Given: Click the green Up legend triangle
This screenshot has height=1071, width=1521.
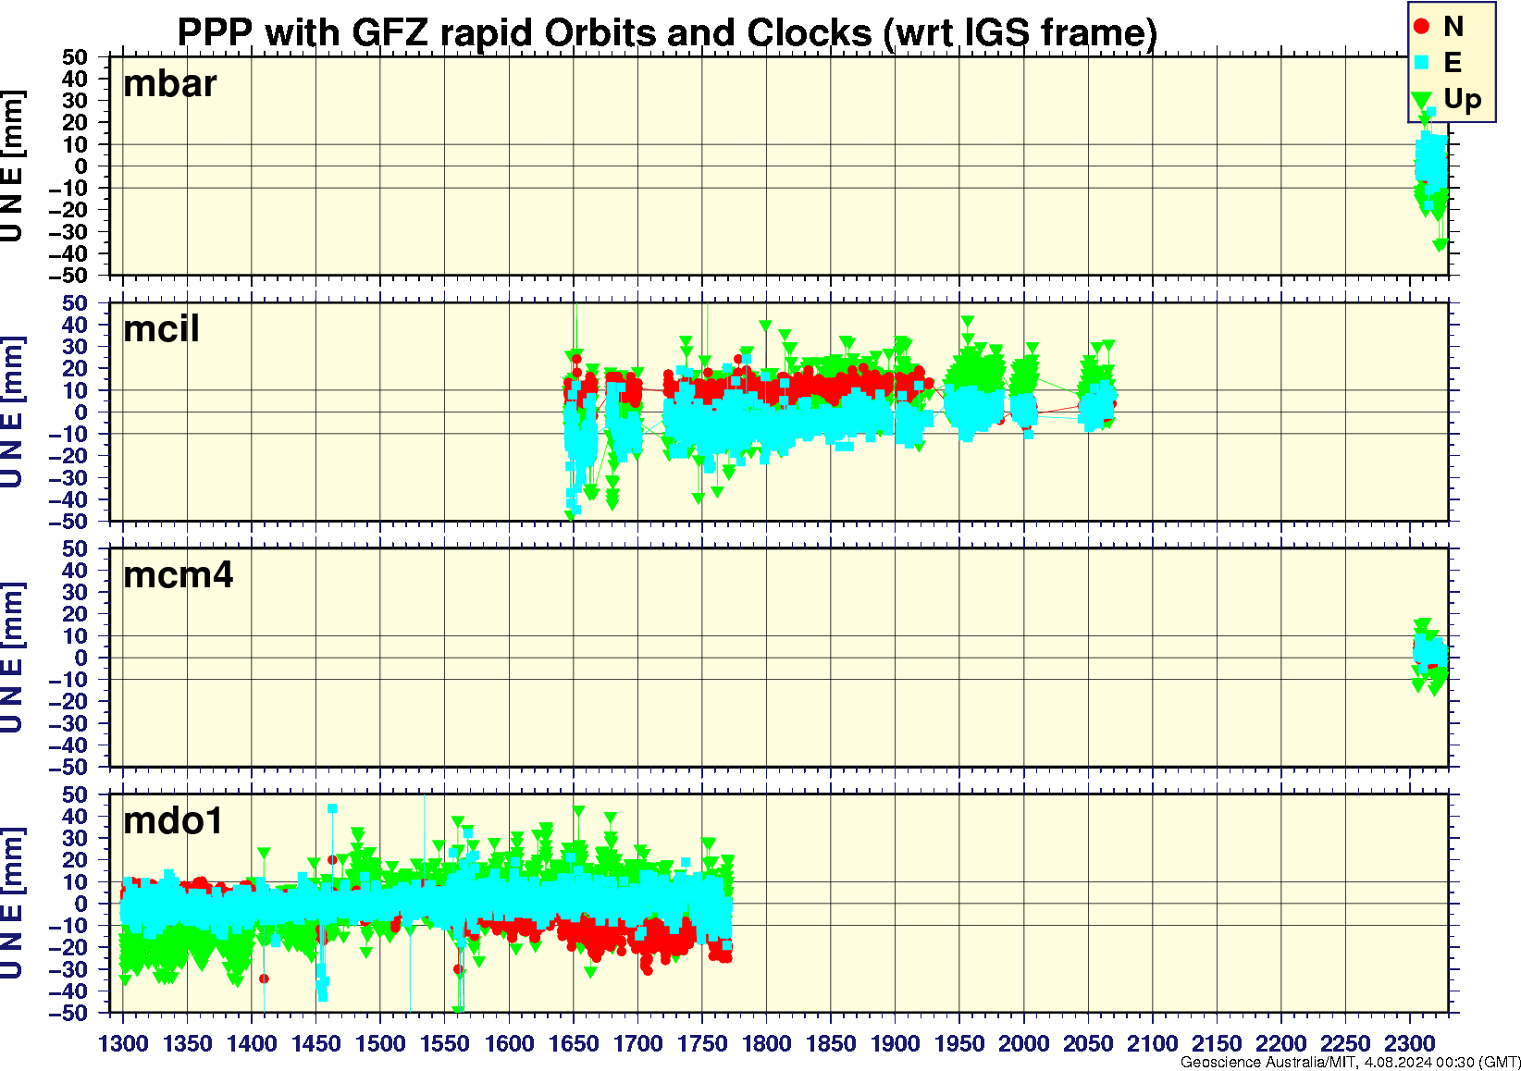Looking at the screenshot, I should pyautogui.click(x=1422, y=100).
